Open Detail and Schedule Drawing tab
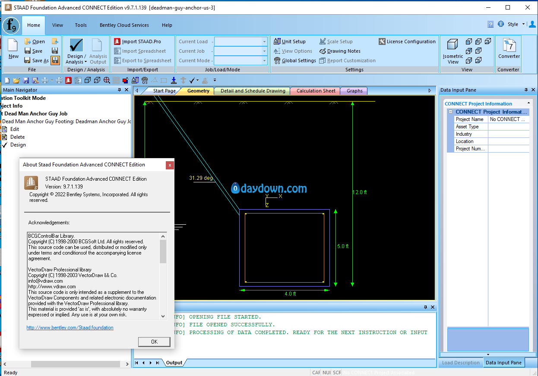The image size is (538, 376). [x=253, y=91]
